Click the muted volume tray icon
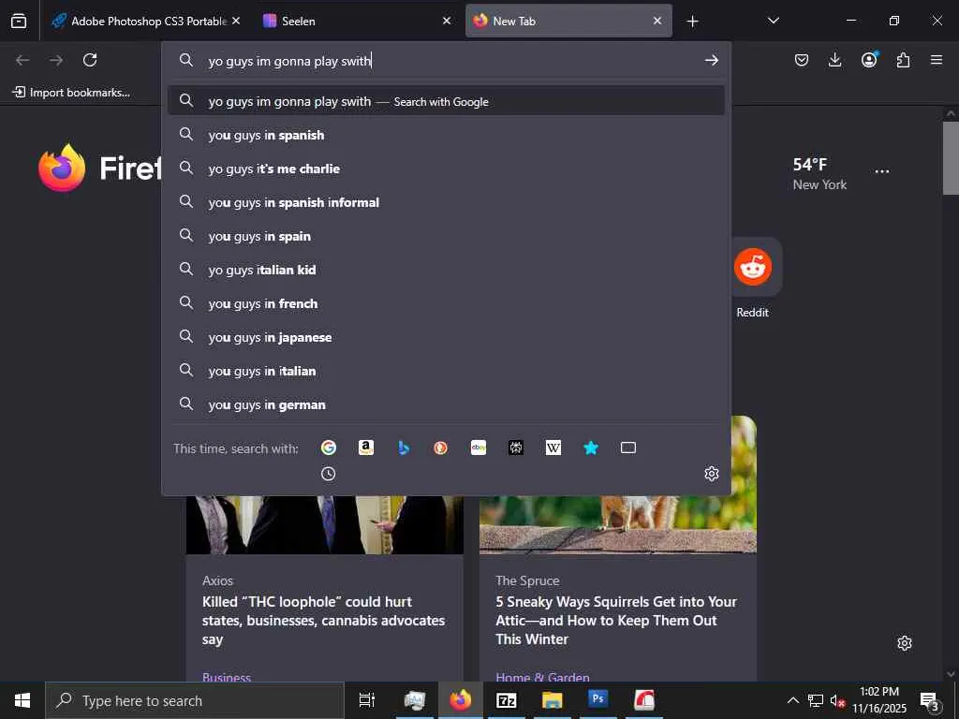The width and height of the screenshot is (959, 719). tap(836, 700)
